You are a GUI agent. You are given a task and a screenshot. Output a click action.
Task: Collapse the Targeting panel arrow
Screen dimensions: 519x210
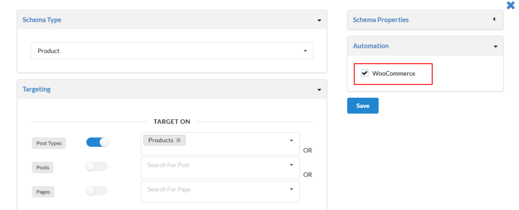point(319,90)
